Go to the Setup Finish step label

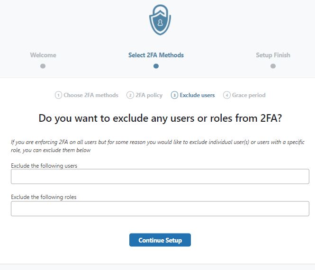[x=273, y=55]
